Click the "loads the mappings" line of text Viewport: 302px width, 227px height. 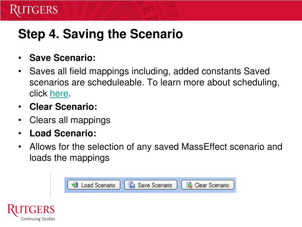click(x=69, y=158)
